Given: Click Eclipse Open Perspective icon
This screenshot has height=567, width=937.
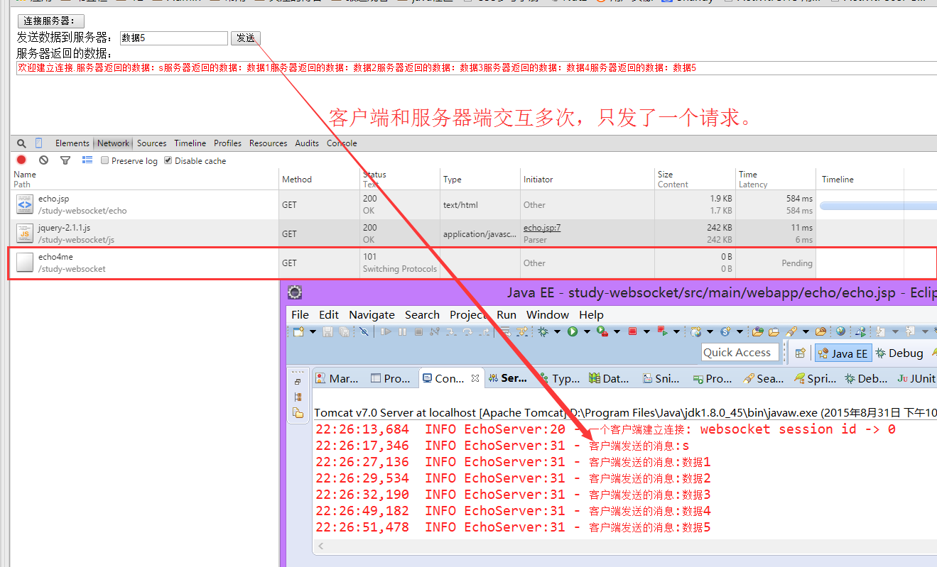Looking at the screenshot, I should pos(800,353).
